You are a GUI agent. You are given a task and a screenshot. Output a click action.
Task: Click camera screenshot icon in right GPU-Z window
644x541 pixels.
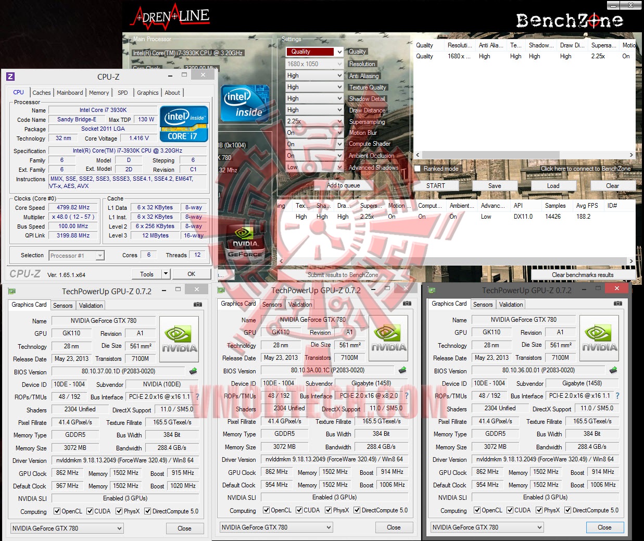point(618,303)
